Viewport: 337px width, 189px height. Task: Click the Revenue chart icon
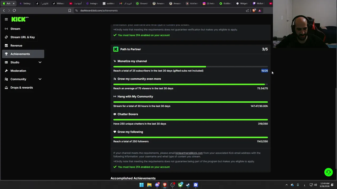tap(6, 45)
